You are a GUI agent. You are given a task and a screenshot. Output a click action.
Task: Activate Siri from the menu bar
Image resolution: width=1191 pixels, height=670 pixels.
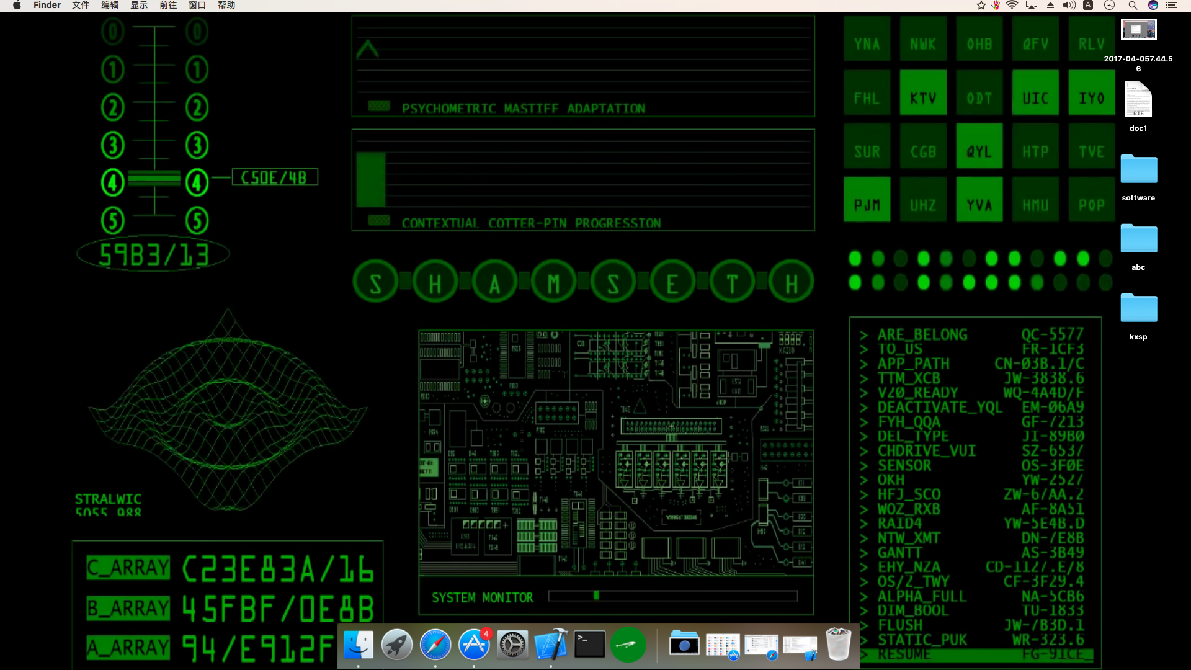(1153, 6)
